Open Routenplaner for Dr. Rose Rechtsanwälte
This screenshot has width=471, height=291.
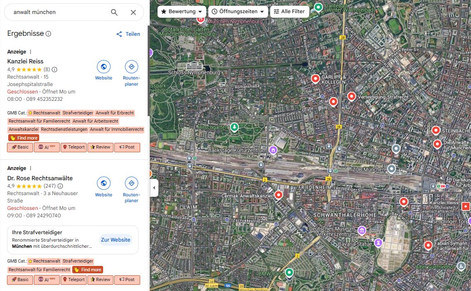(x=132, y=183)
